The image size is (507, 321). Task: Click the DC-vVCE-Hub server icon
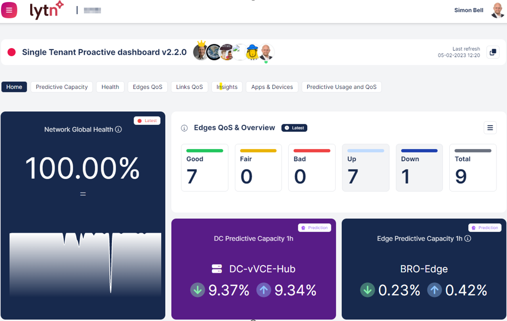217,269
